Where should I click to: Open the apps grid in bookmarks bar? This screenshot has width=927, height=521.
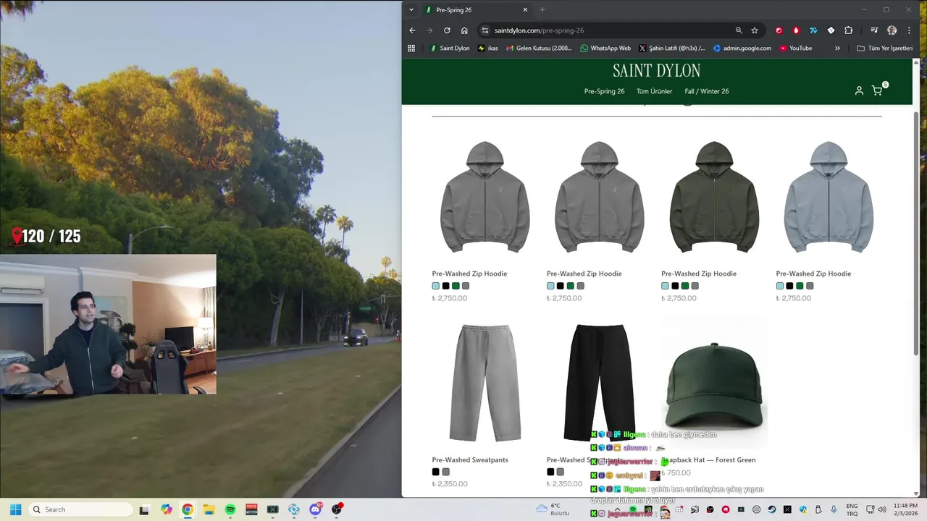pyautogui.click(x=411, y=48)
